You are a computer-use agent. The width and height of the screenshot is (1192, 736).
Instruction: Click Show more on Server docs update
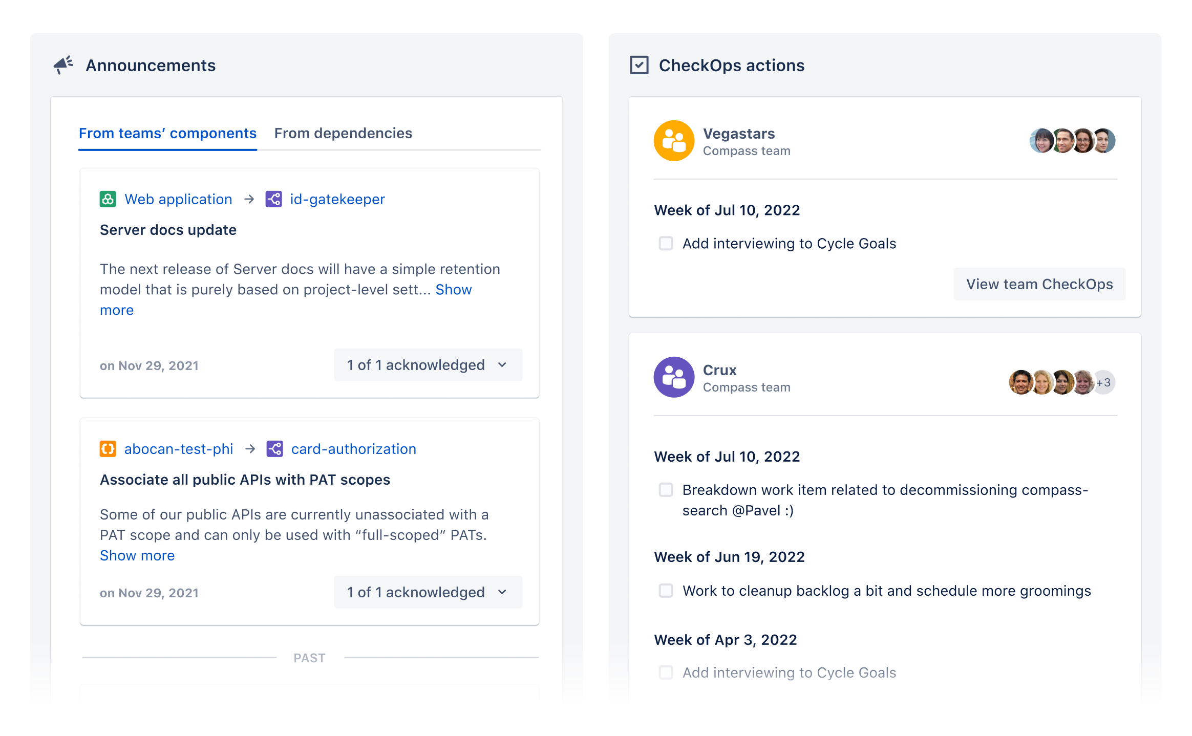[453, 289]
